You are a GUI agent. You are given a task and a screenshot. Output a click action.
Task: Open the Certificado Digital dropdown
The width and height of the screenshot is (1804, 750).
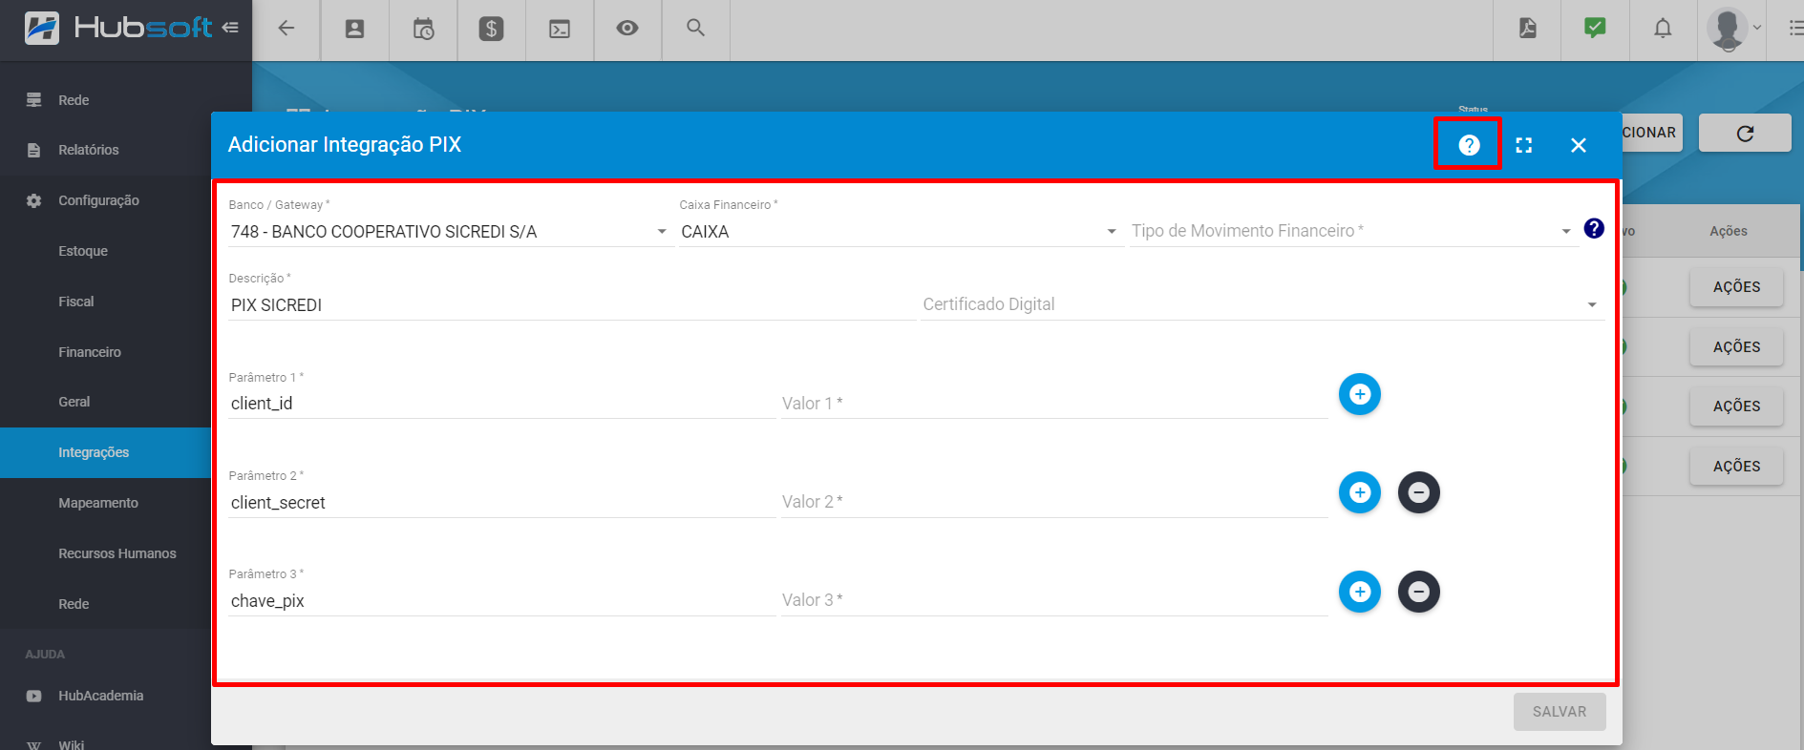pos(1261,304)
